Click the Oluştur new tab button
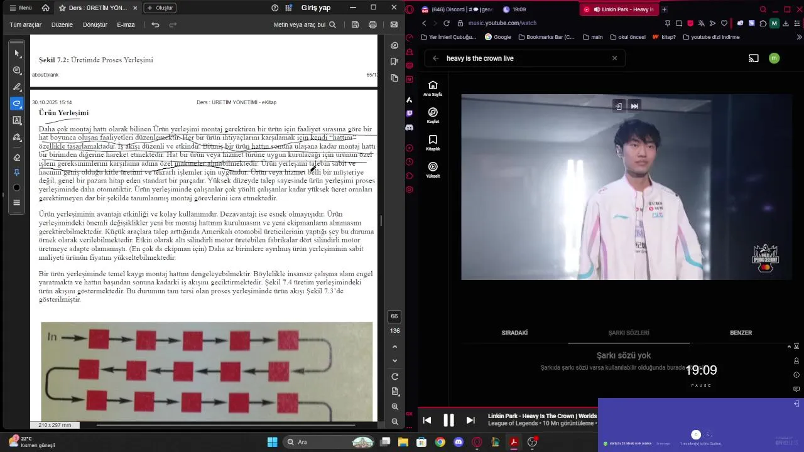The height and width of the screenshot is (452, 804). pos(160,8)
